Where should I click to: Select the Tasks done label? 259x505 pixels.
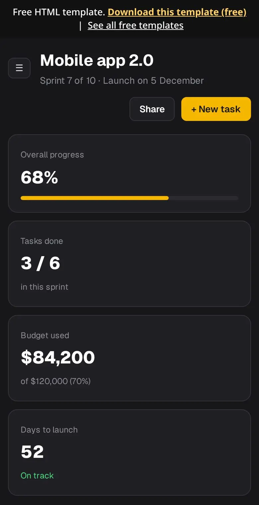(x=42, y=241)
